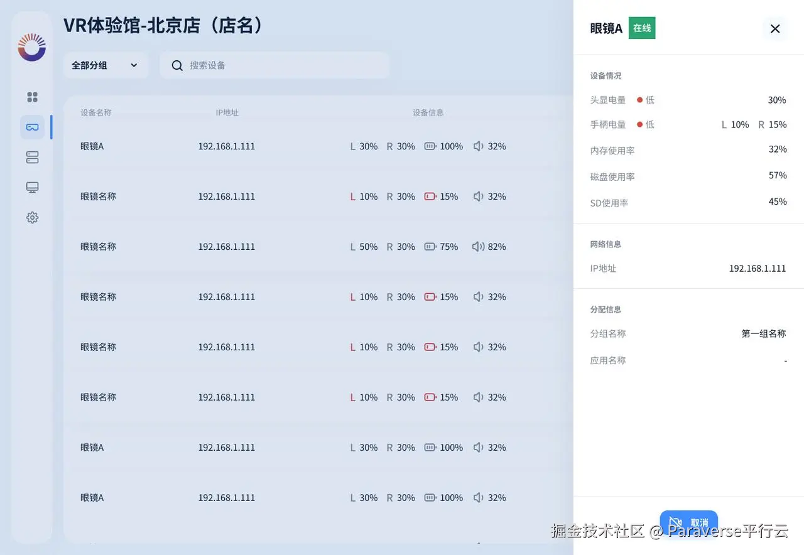The image size is (804, 555).
Task: Open the 第一组名称 group name entry
Action: point(763,333)
